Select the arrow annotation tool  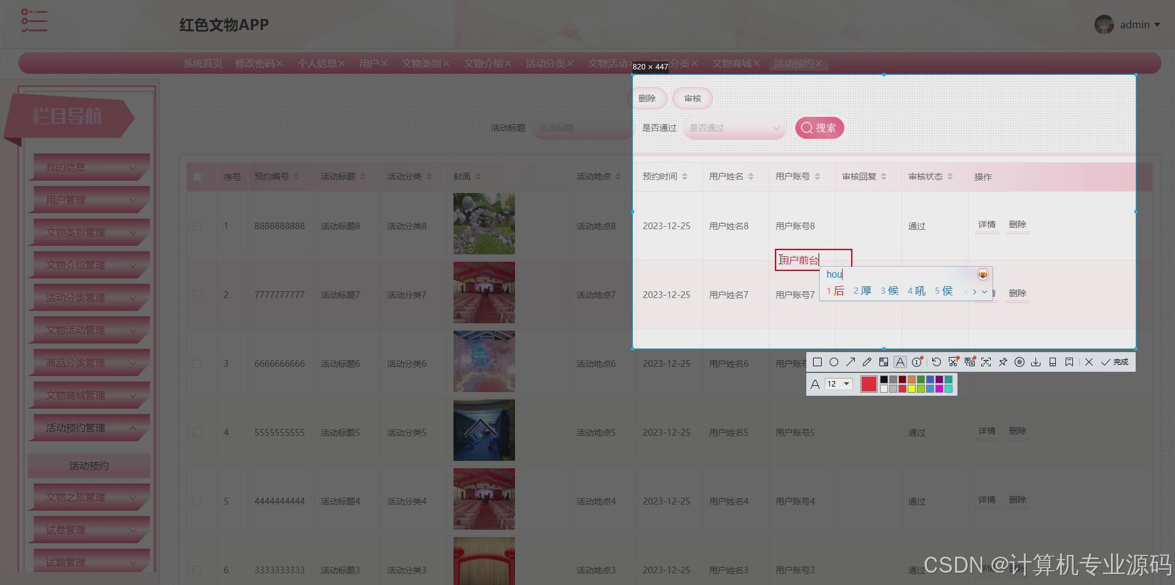coord(851,362)
